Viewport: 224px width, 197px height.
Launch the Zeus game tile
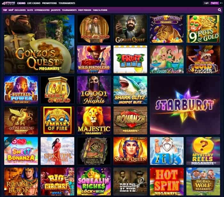167,151
